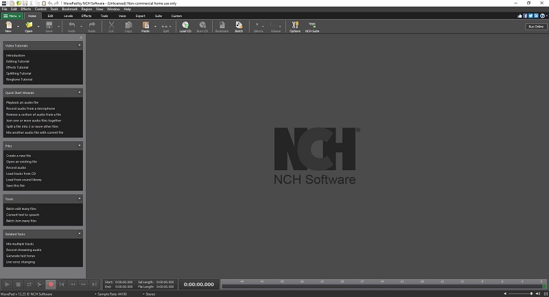Open the dropdown arrow next to New
549x297 pixels.
click(19, 26)
